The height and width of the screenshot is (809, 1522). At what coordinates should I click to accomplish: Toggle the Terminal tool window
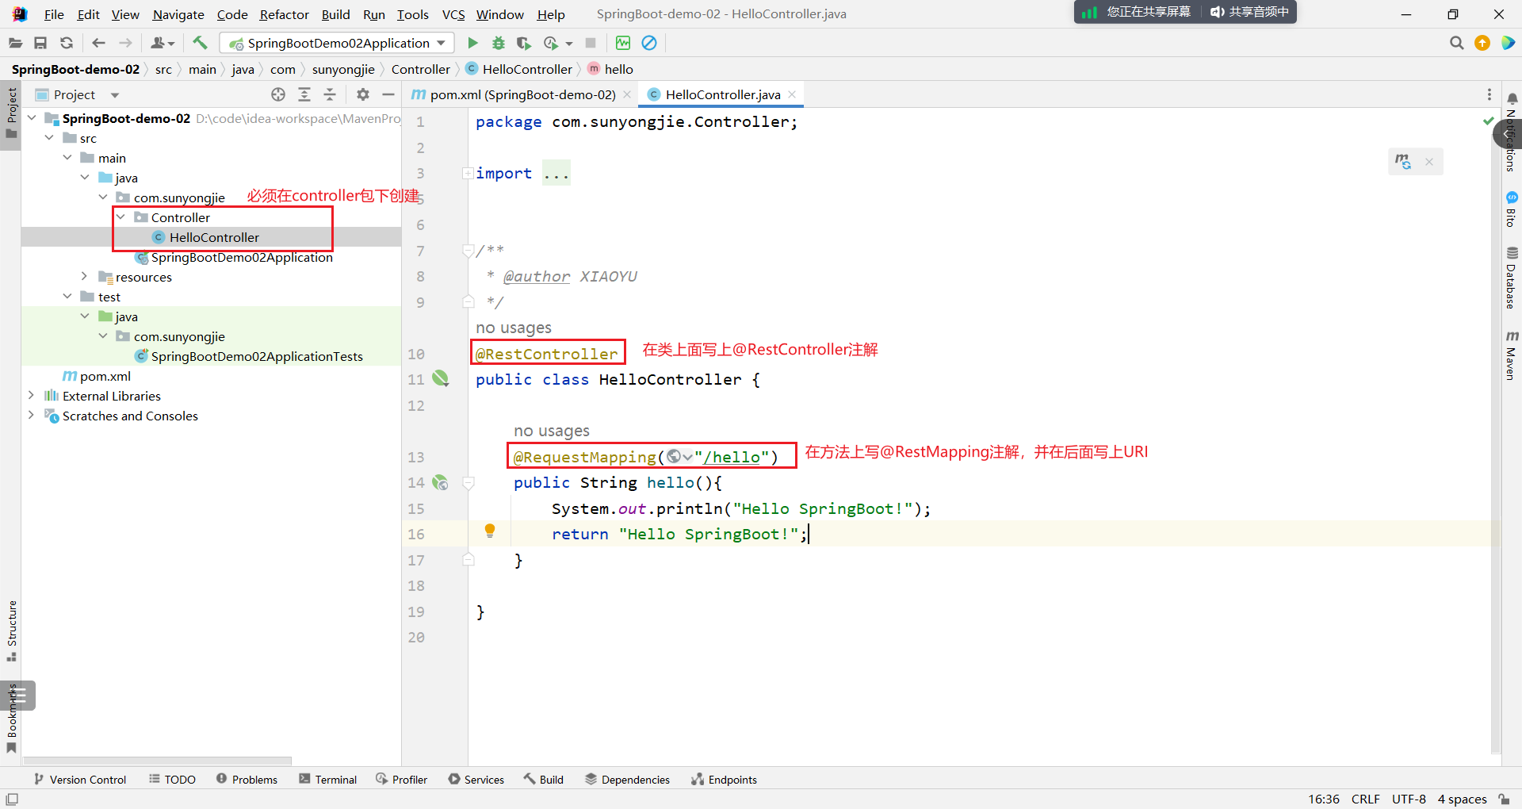[328, 780]
